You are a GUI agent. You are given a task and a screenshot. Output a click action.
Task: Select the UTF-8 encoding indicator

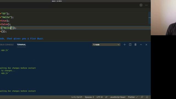point(100,97)
